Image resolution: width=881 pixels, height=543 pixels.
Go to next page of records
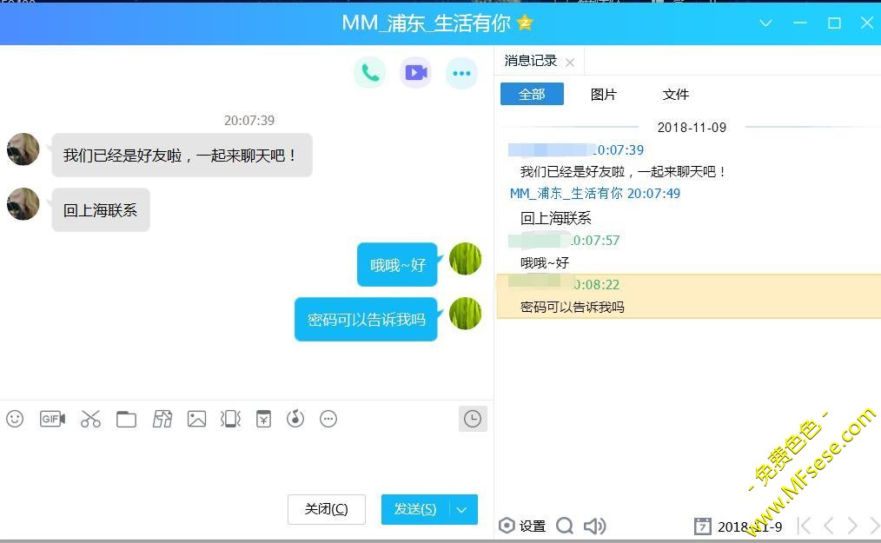(852, 526)
